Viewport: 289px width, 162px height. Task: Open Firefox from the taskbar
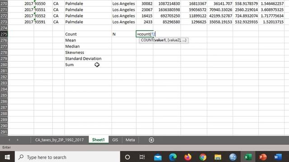pos(188,157)
